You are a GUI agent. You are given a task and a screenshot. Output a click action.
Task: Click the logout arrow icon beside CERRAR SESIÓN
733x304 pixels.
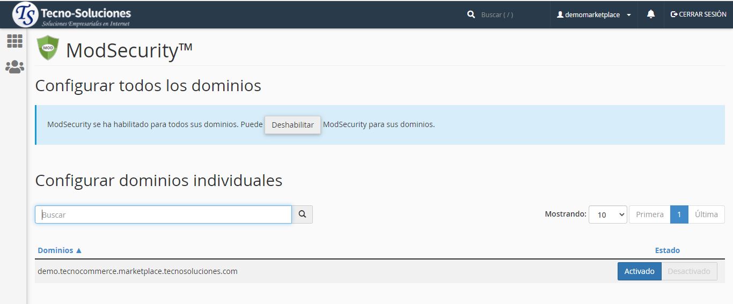674,14
